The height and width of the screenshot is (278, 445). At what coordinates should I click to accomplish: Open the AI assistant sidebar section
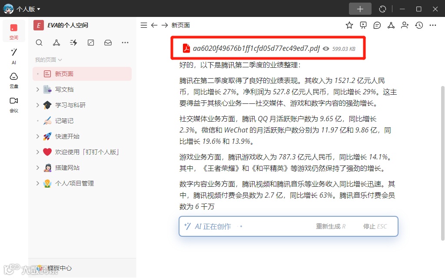tap(13, 56)
